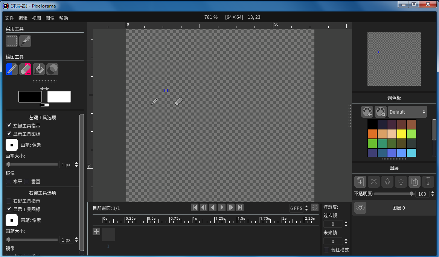Adjust the layer 不透明度 slider
Screen dimensions: 439x257
(394, 194)
